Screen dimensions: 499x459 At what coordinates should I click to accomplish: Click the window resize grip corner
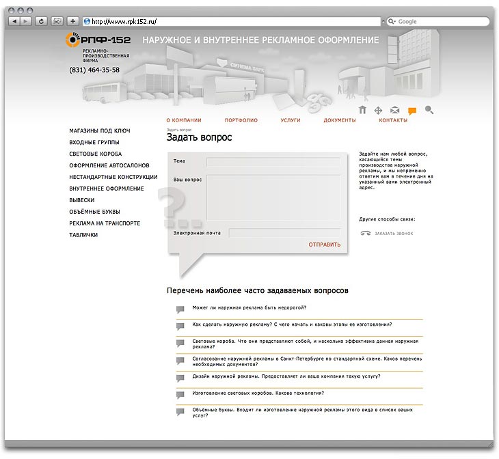coord(490,443)
